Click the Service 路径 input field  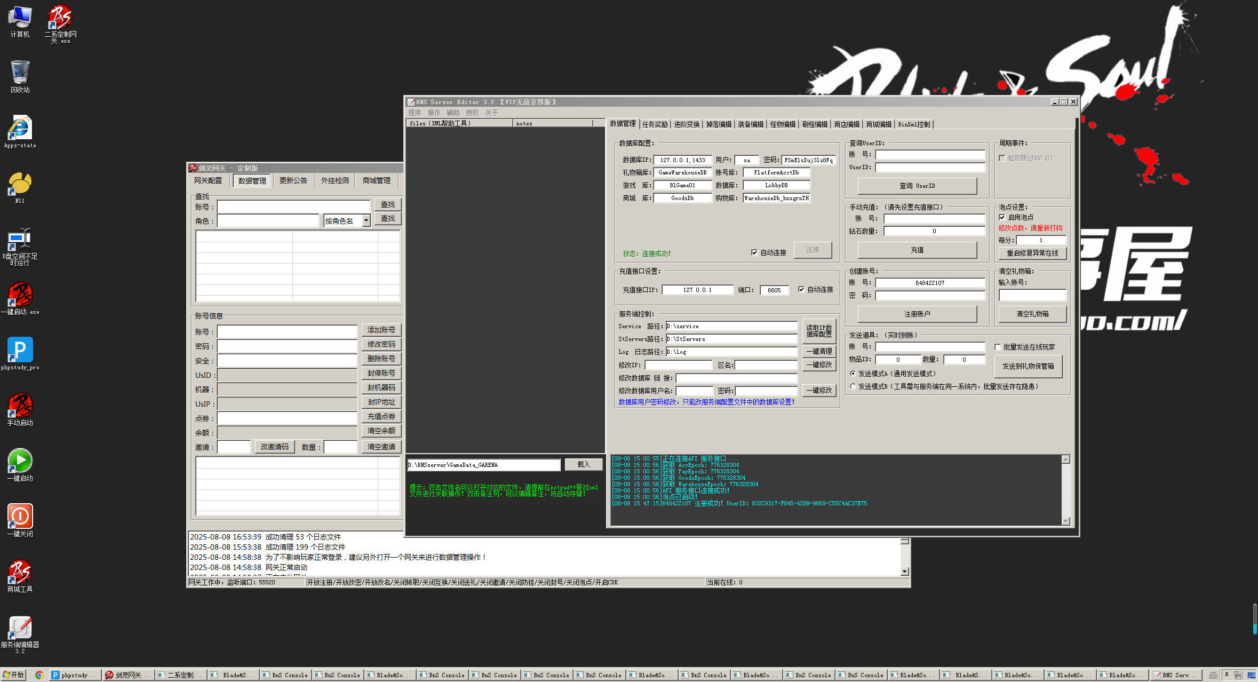(x=731, y=326)
